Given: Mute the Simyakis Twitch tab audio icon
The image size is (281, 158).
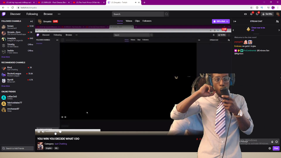Looking at the screenshot, I should (136, 3).
